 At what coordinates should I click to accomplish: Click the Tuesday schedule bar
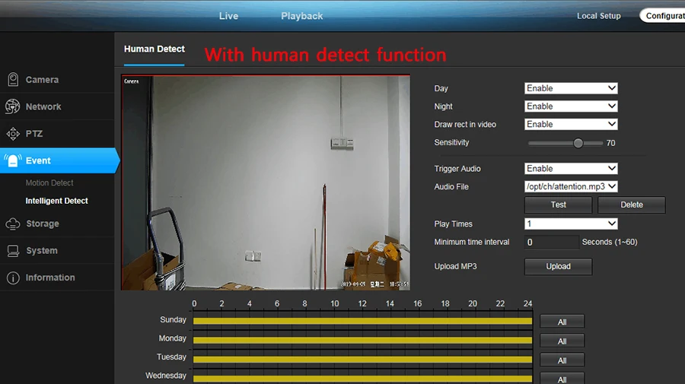(362, 360)
